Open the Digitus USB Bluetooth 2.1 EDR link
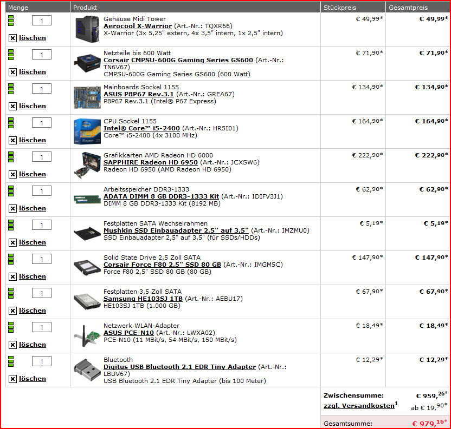The image size is (451, 429). click(179, 367)
